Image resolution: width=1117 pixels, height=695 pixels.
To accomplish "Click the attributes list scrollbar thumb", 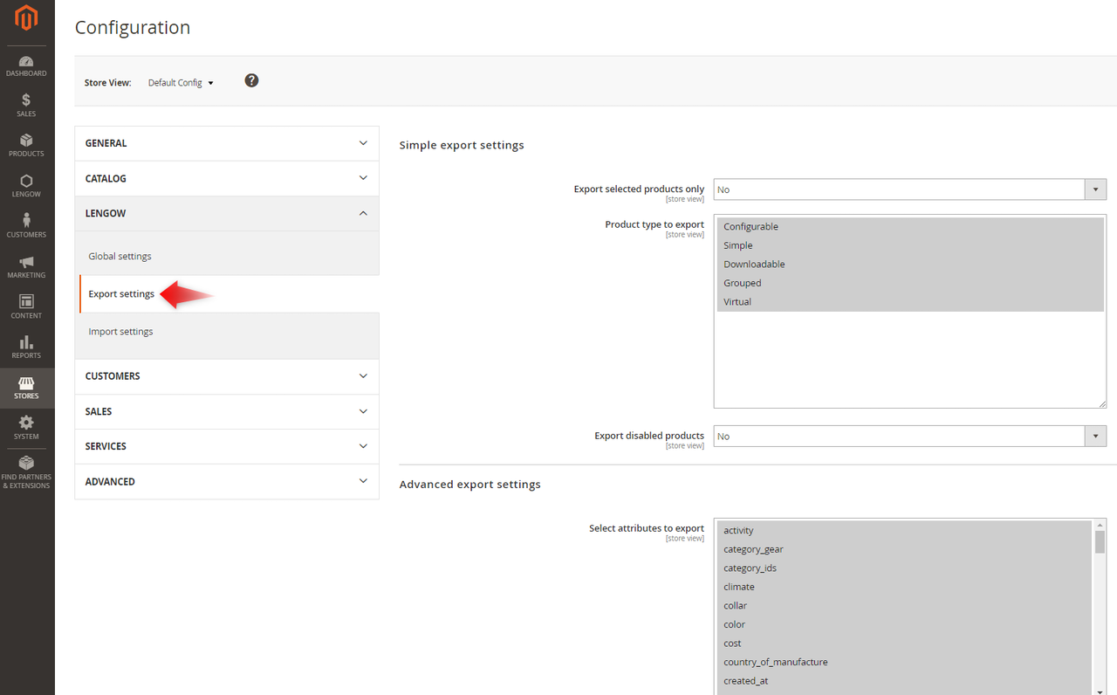I will point(1100,540).
